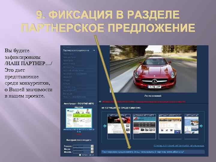
Task: Click the red Mercedes main photo
Action: [x=153, y=69]
